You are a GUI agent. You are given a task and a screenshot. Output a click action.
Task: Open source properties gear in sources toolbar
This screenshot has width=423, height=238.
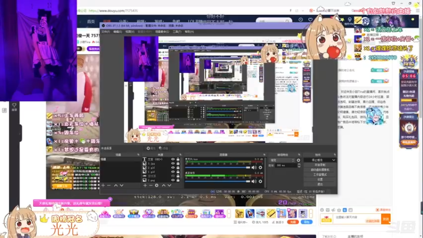pyautogui.click(x=157, y=186)
